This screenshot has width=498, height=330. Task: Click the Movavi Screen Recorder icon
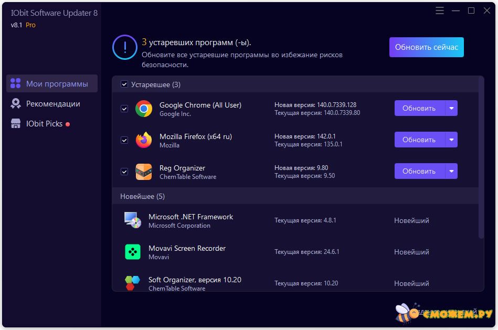pyautogui.click(x=133, y=252)
